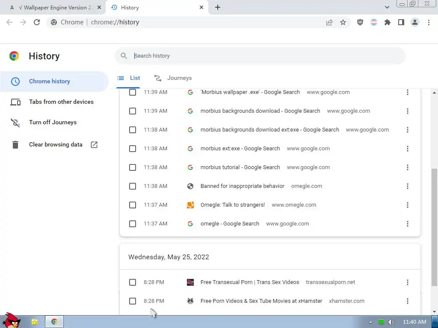Viewport: 438px width, 328px height.
Task: Check the 'Morbius wallpaper .exe' entry checkbox
Action: click(133, 92)
